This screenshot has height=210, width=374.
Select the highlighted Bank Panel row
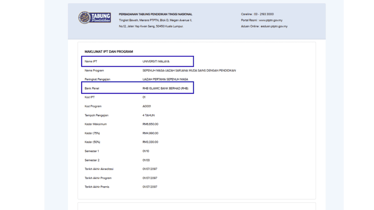tap(137, 88)
